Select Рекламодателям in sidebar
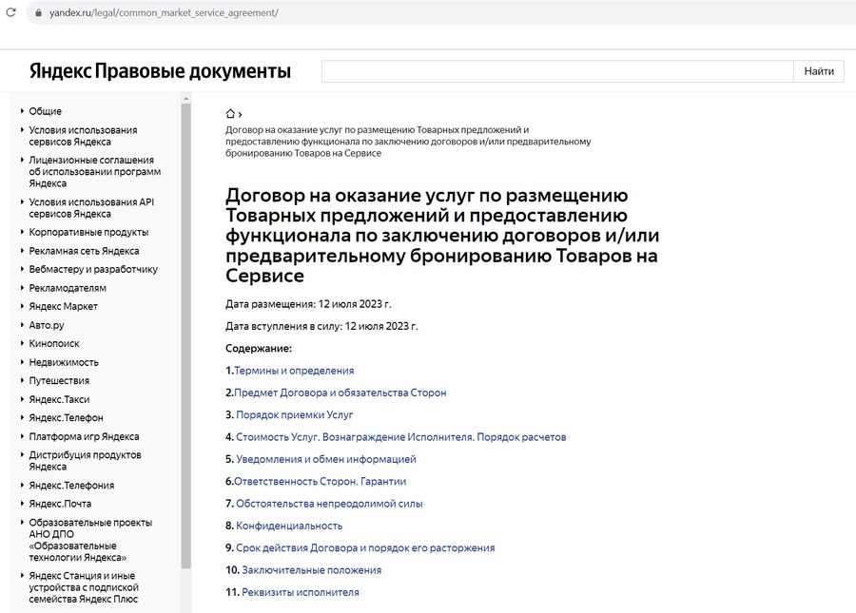 point(68,288)
